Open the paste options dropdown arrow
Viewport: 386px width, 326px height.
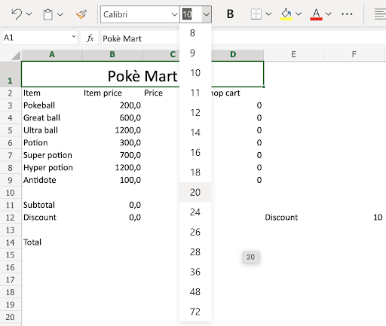(60, 14)
